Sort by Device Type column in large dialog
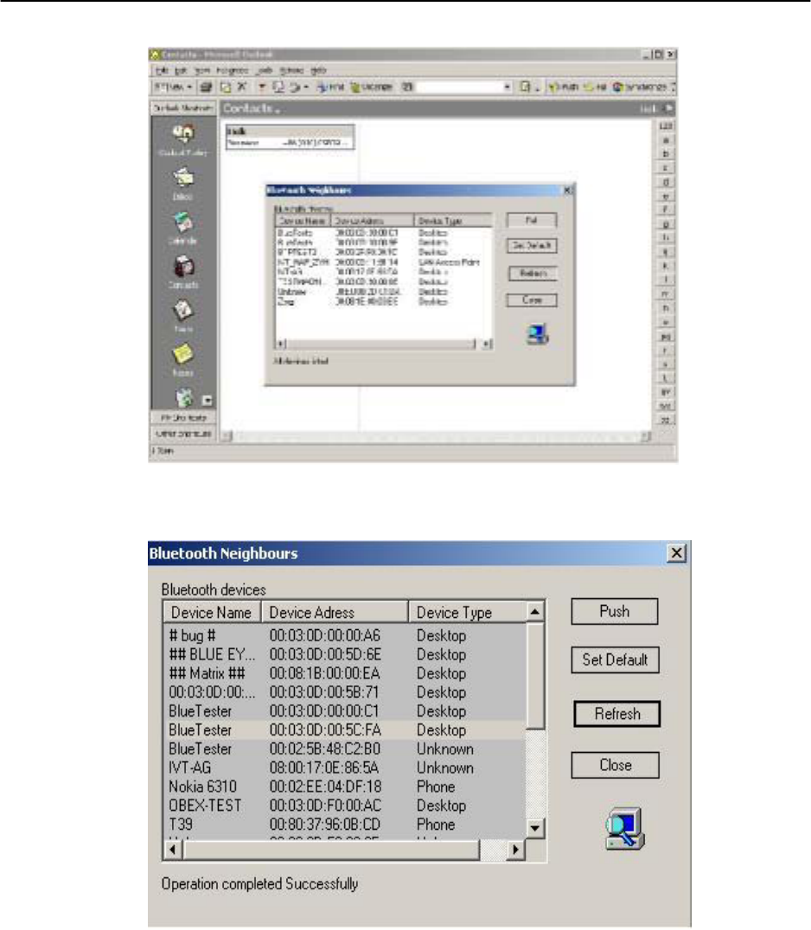811x930 pixels. point(467,612)
